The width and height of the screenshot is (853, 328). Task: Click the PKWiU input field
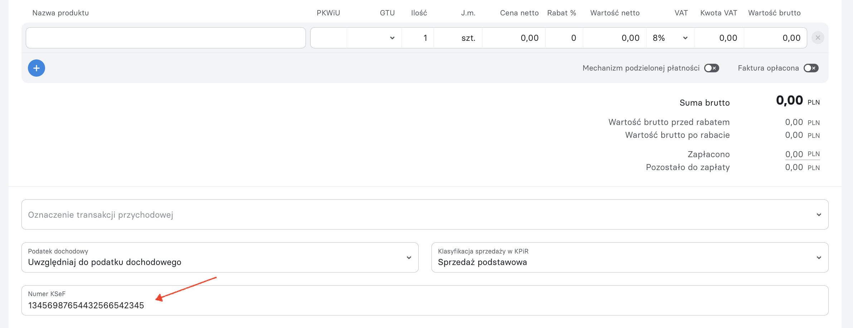click(328, 38)
